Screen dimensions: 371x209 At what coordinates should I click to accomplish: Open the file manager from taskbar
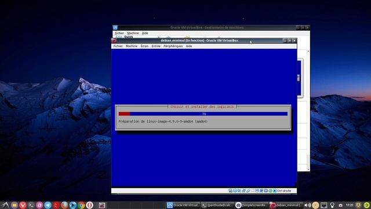point(14,205)
